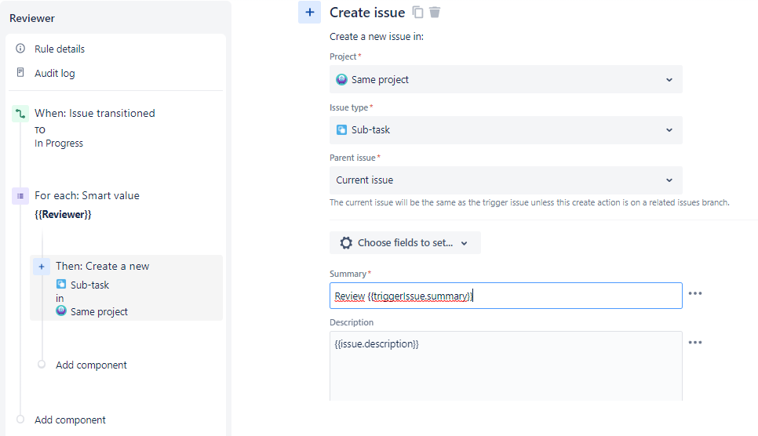
Task: Expand the Choose fields to set menu
Action: point(405,242)
